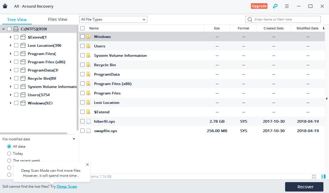Click the key activation icon
Viewport: 329px width, 193px height.
point(275,6)
